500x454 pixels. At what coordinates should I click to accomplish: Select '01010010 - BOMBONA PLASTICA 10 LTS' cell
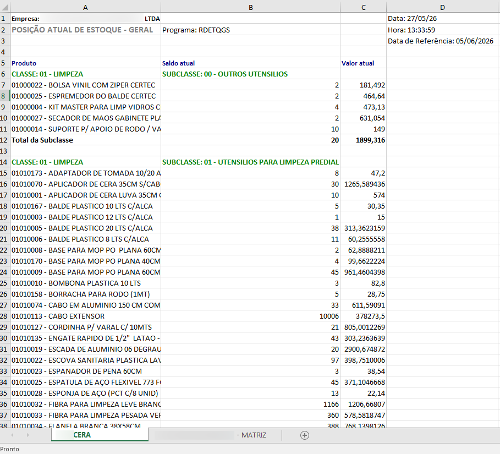pyautogui.click(x=85, y=283)
